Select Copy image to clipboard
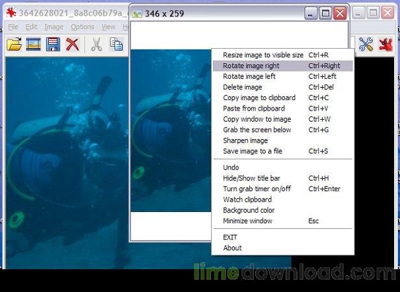Image resolution: width=400 pixels, height=292 pixels. click(259, 98)
